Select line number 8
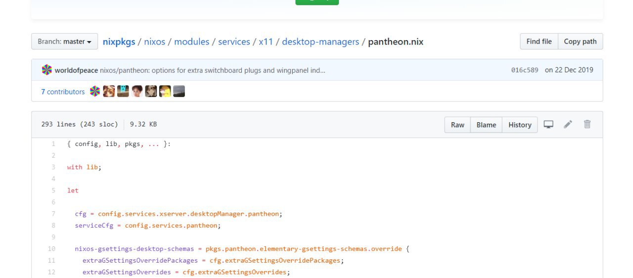 coord(53,225)
